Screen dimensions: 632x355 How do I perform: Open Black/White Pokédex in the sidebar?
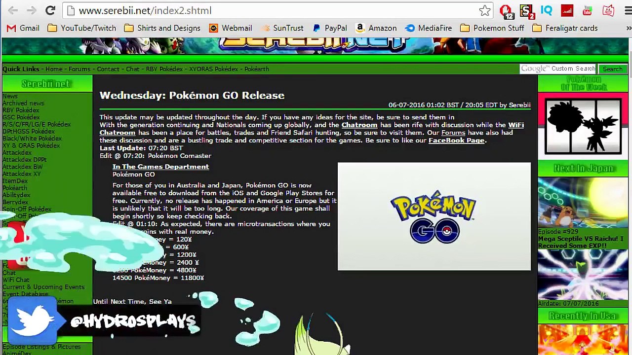click(32, 139)
